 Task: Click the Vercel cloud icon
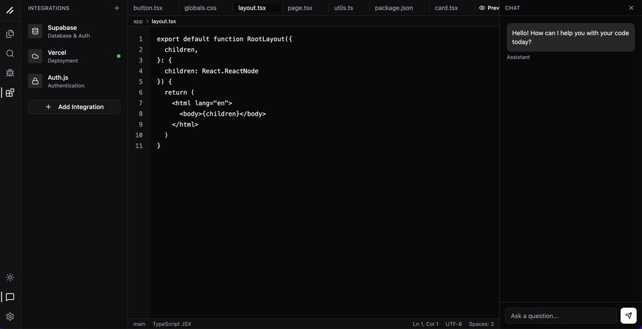tap(35, 56)
